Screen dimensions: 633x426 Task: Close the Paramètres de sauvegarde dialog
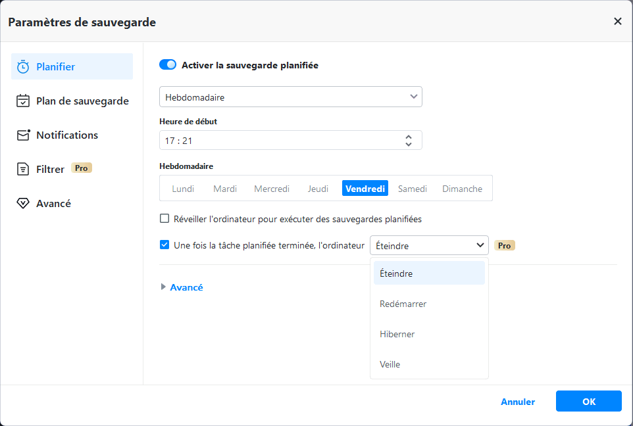tap(617, 22)
